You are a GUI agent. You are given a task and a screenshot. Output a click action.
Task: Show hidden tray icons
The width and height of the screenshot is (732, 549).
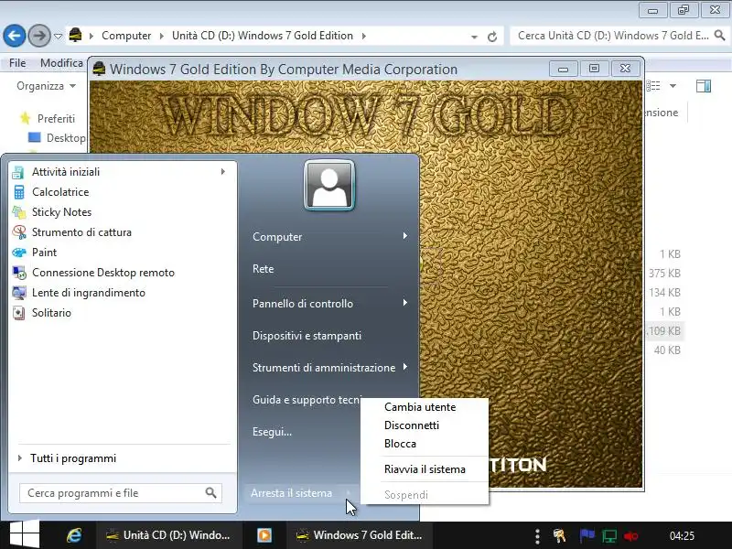tap(537, 536)
